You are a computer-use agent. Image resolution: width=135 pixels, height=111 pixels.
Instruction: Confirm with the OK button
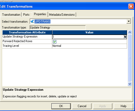[x=61, y=106]
